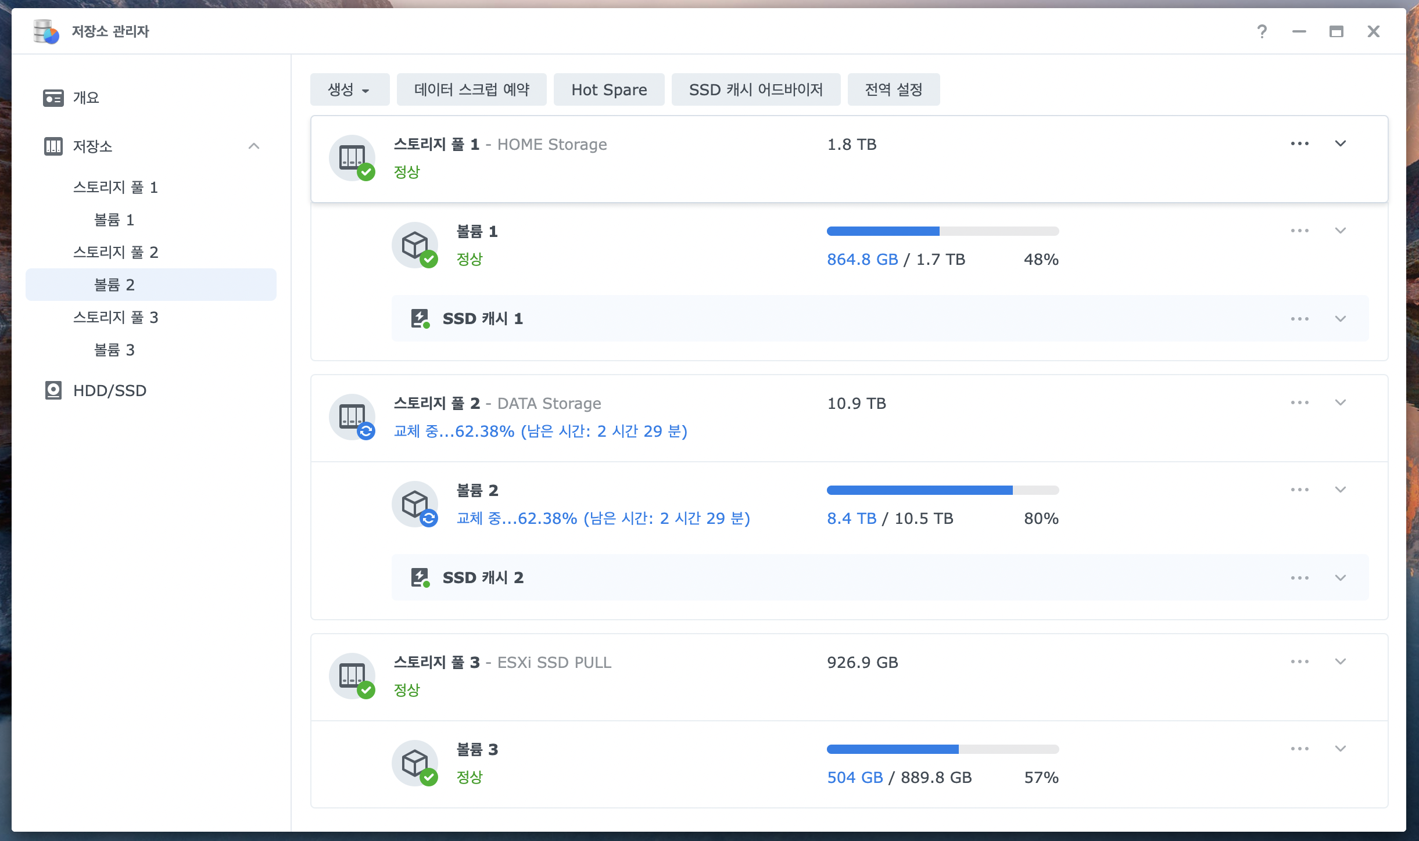Click the SSD 캐시 1 icon
This screenshot has height=841, width=1419.
pos(420,318)
